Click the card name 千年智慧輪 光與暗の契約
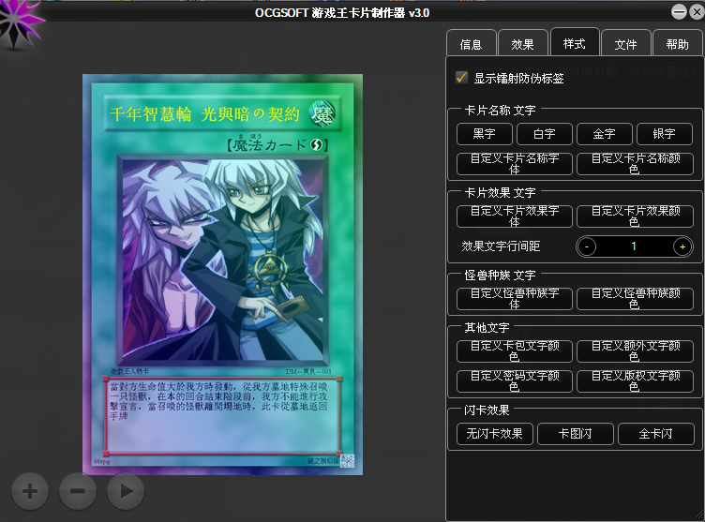The width and height of the screenshot is (705, 522). (x=204, y=114)
